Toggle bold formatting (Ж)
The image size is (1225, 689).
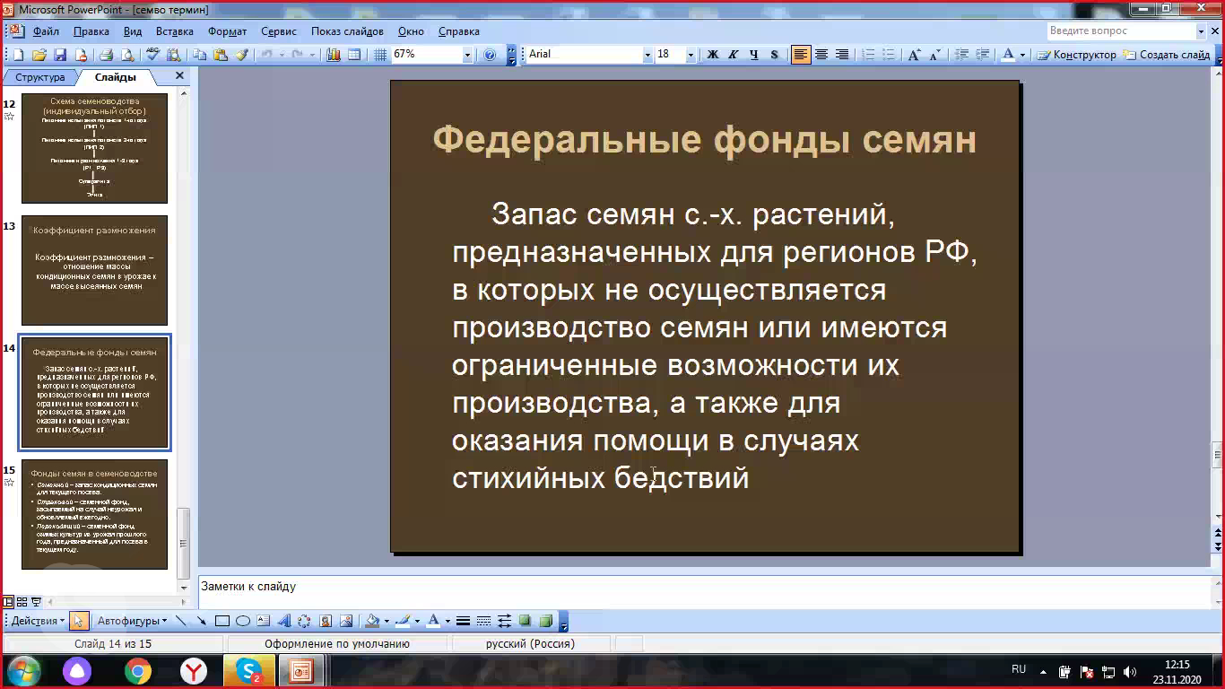pyautogui.click(x=713, y=55)
